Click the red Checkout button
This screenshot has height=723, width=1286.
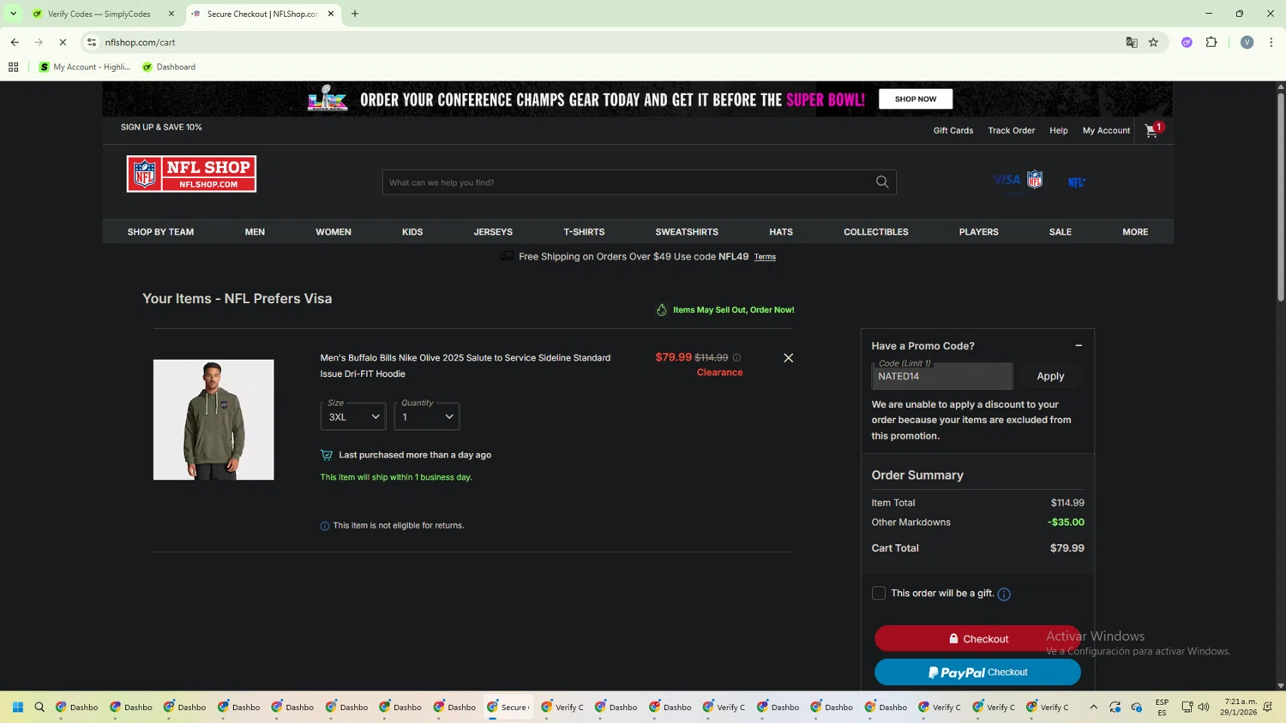pos(977,638)
